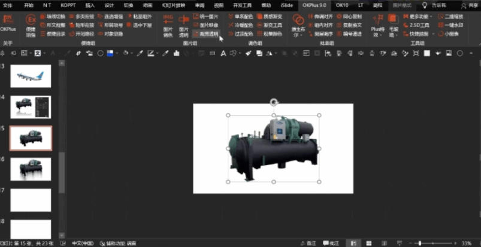Toggle normal view button in status bar
The image size is (481, 247).
[354, 243]
